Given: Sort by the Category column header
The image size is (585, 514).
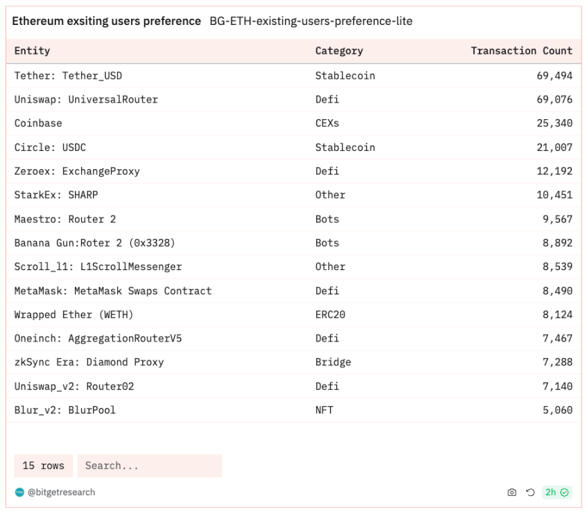Looking at the screenshot, I should (339, 51).
